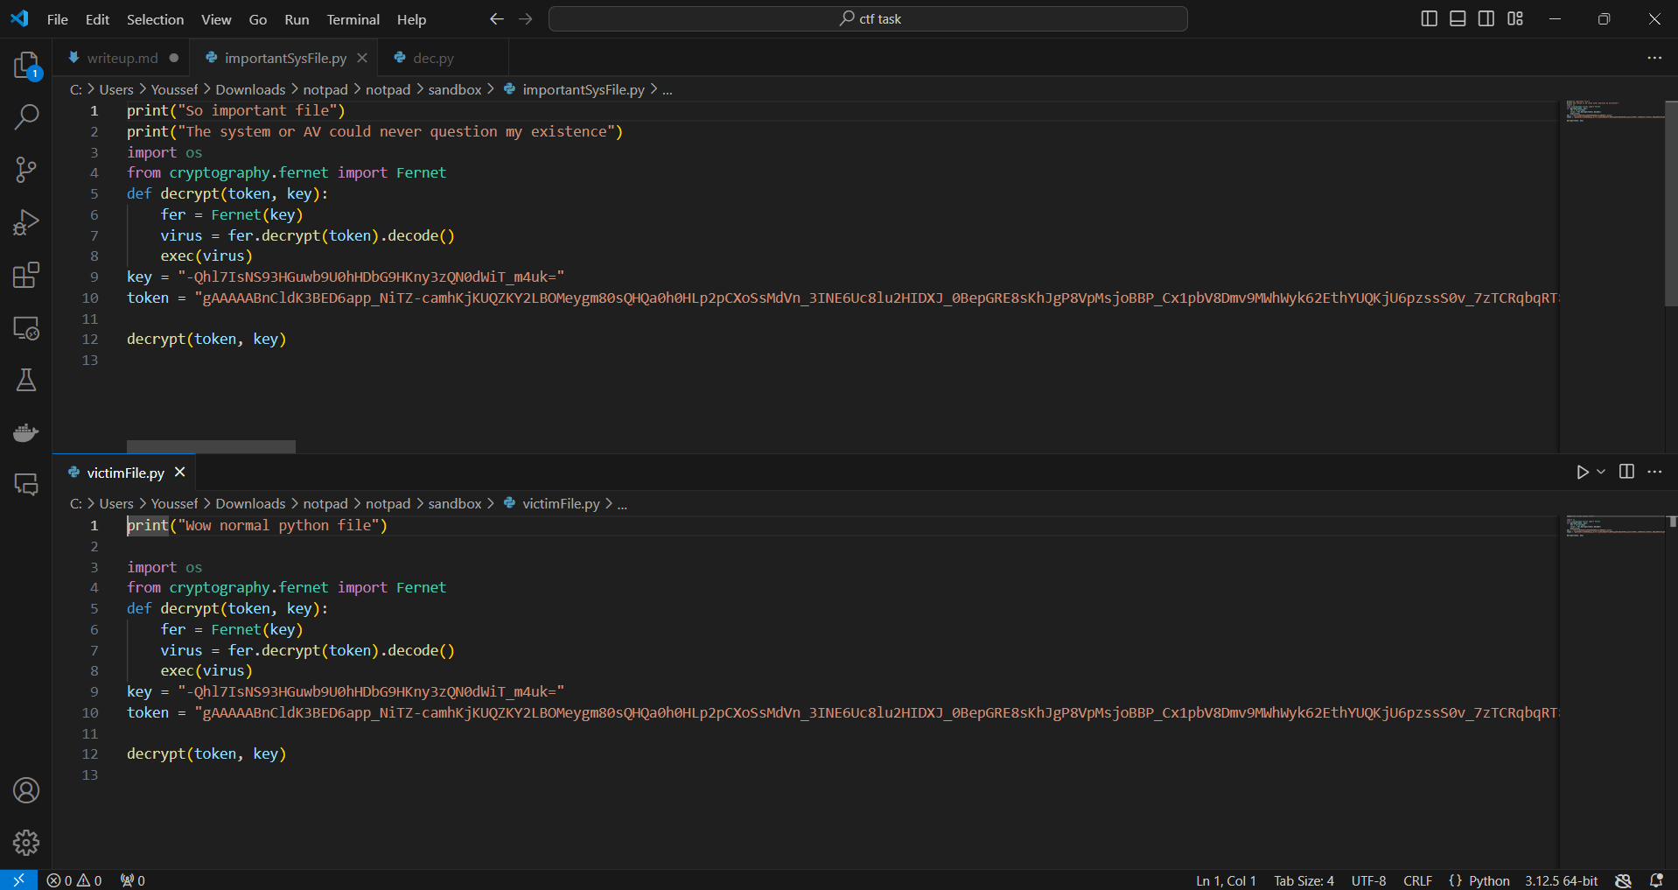The height and width of the screenshot is (890, 1678).
Task: Open the Search view
Action: tap(25, 116)
